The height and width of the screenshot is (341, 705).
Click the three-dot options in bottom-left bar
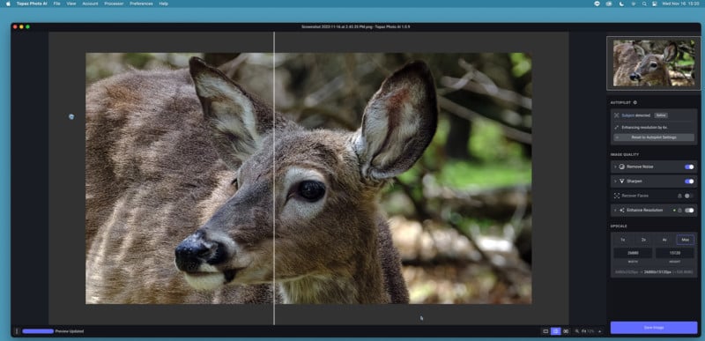[17, 331]
